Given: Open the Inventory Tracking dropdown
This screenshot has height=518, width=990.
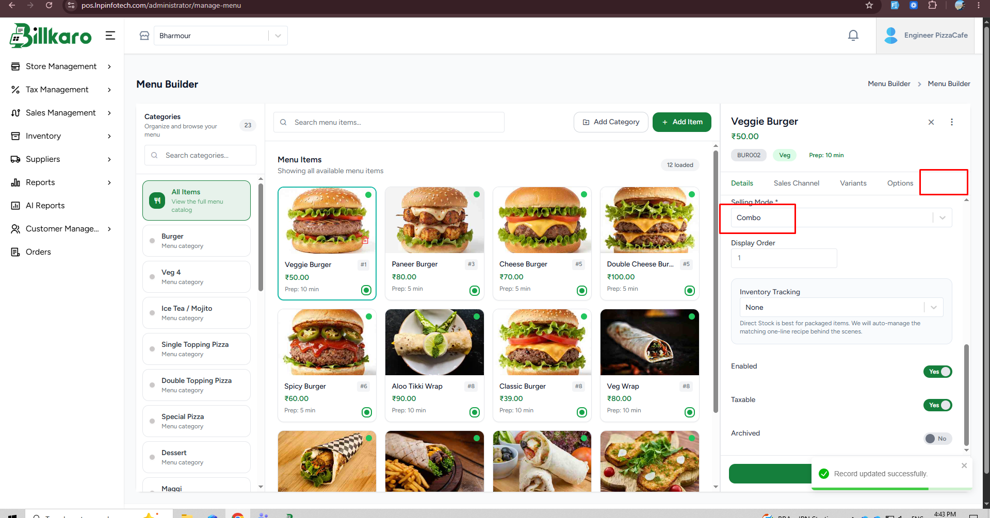Looking at the screenshot, I should [841, 307].
